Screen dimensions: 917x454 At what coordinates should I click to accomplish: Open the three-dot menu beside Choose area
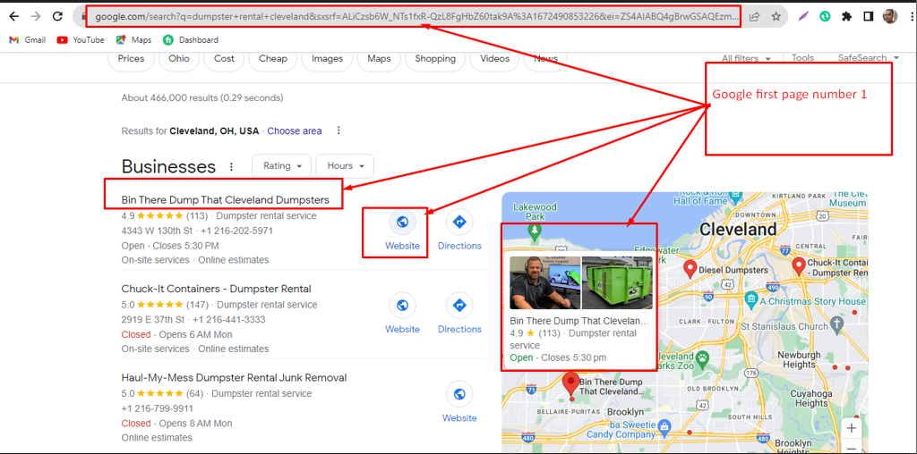(x=339, y=130)
